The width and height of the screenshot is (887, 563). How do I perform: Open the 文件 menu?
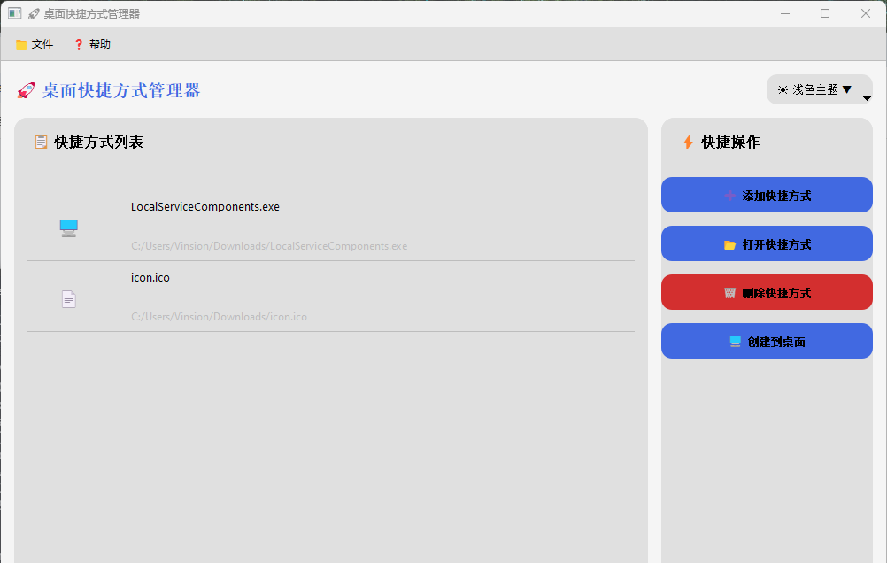click(35, 44)
